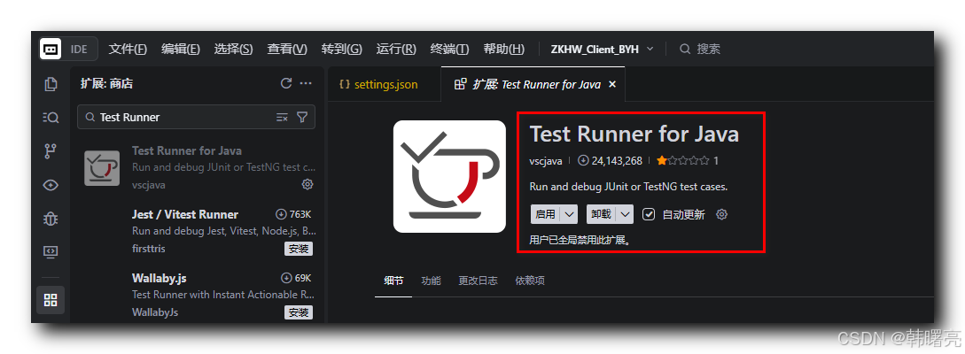
Task: Click WallabyJs publisher name
Action: [155, 312]
